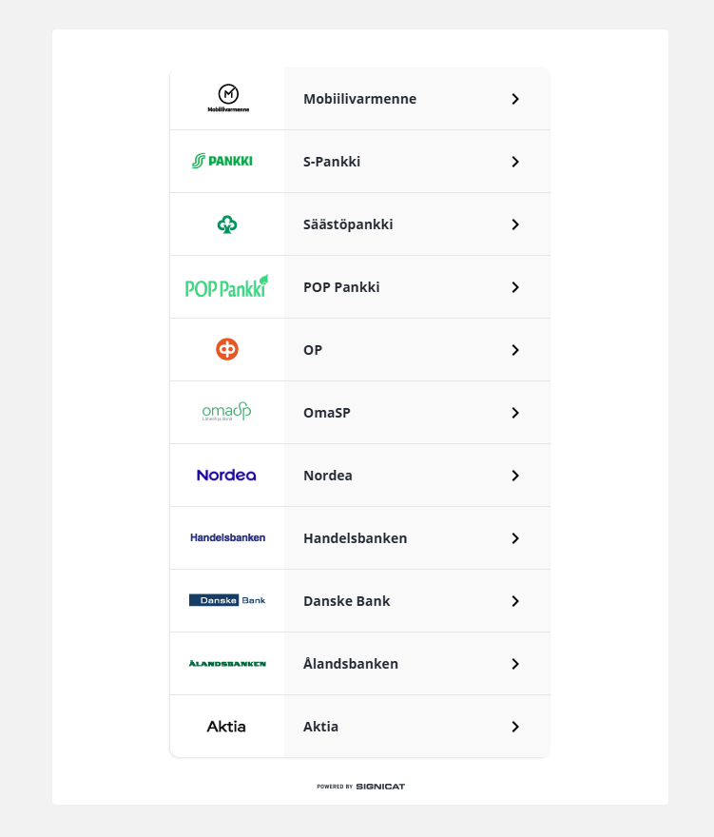Select the Nordea bank label
The width and height of the screenshot is (714, 837).
point(328,476)
